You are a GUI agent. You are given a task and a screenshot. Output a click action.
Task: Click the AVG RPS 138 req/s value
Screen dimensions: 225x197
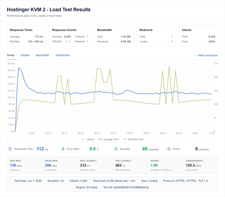[16, 165]
